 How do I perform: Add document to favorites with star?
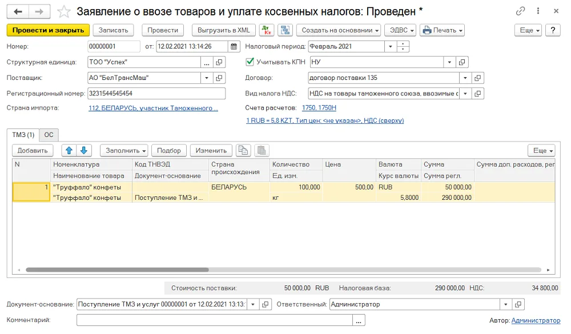pyautogui.click(x=64, y=12)
